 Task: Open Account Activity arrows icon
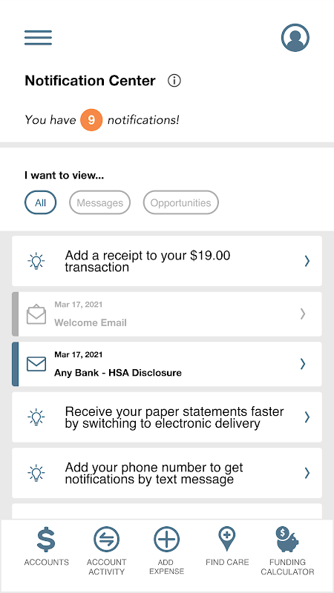click(106, 540)
